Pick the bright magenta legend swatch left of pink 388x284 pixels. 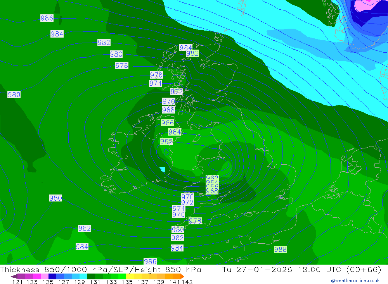(37, 276)
